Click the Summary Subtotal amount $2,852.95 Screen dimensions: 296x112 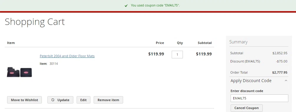280,53
